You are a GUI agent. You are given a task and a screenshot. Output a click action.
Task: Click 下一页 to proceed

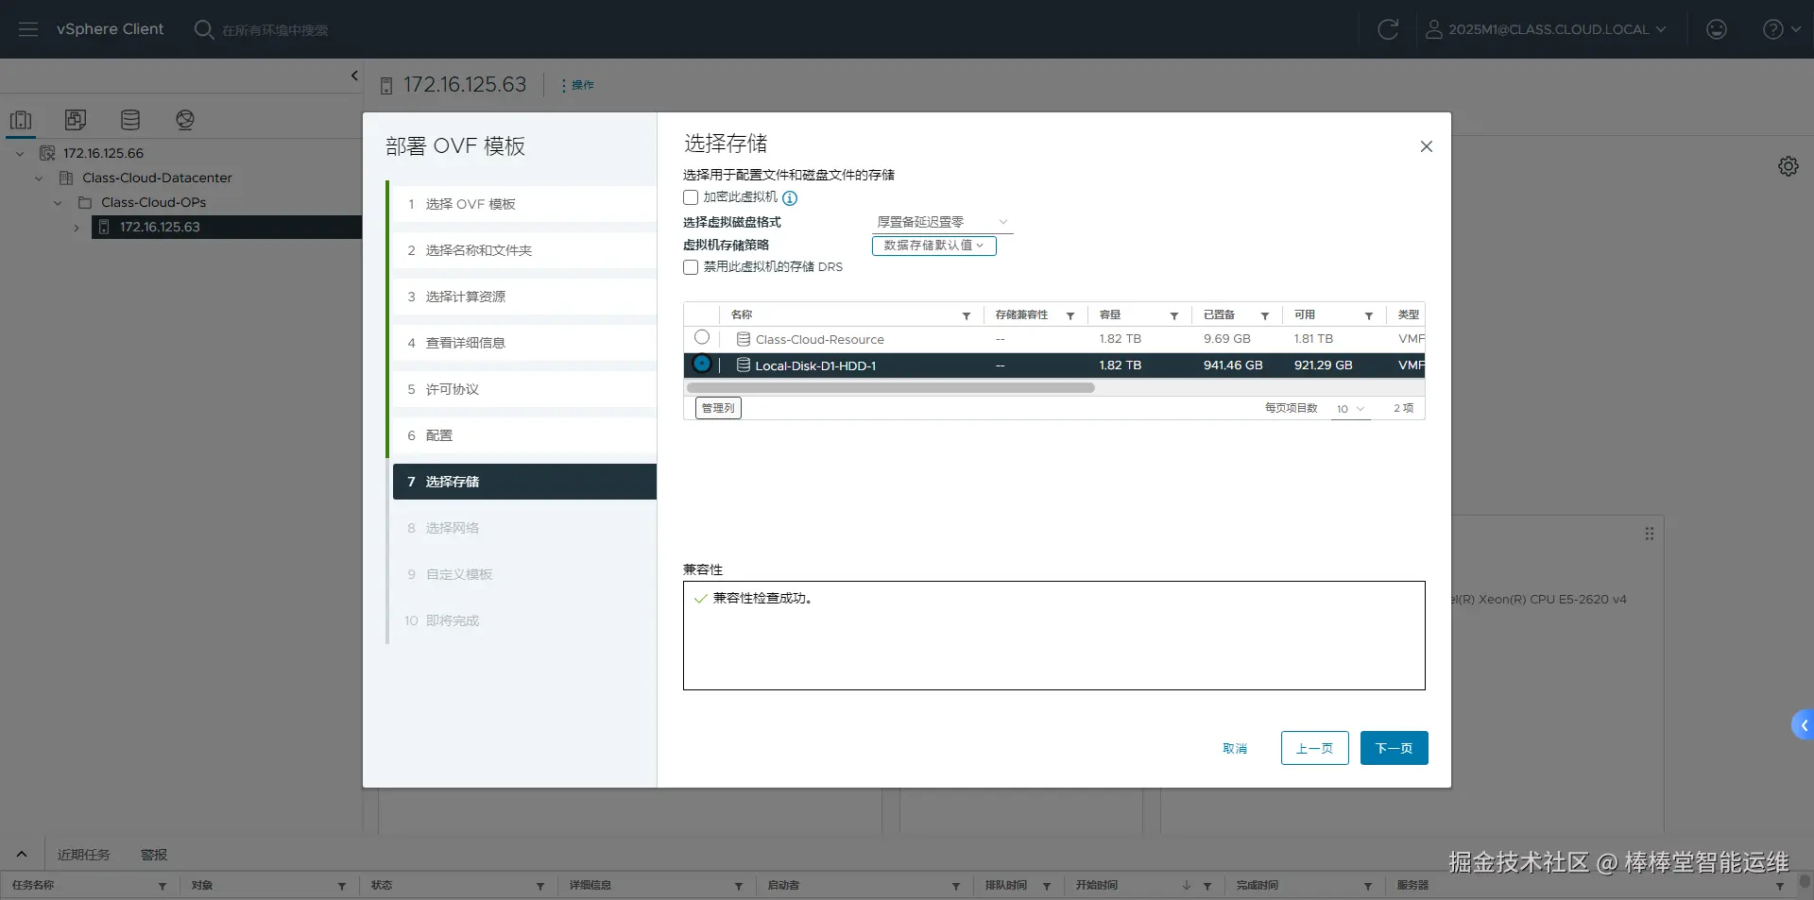(x=1395, y=748)
